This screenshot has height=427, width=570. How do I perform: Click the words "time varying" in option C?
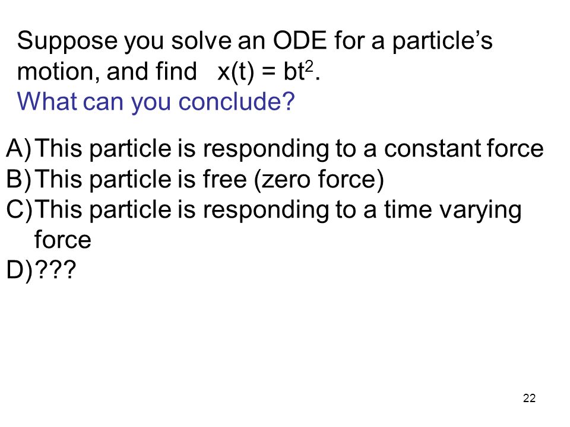click(x=453, y=211)
